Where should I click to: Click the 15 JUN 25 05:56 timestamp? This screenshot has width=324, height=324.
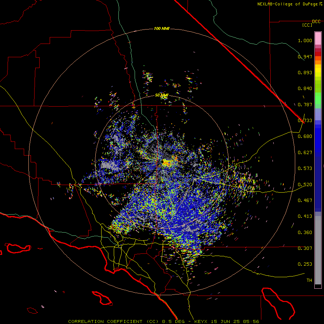(x=235, y=321)
